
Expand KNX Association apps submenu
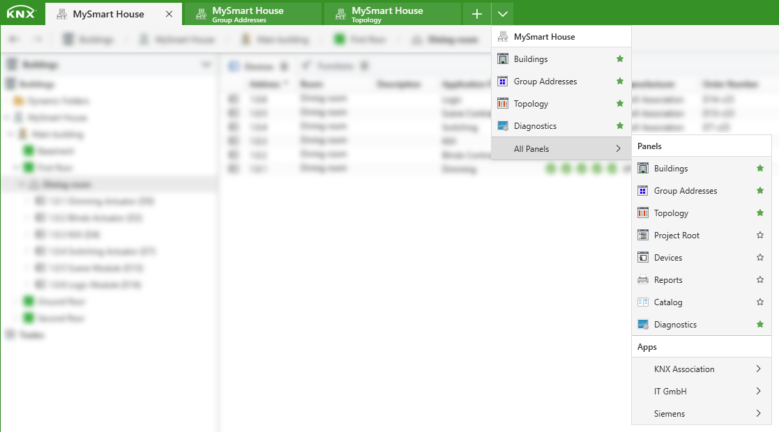click(x=702, y=369)
